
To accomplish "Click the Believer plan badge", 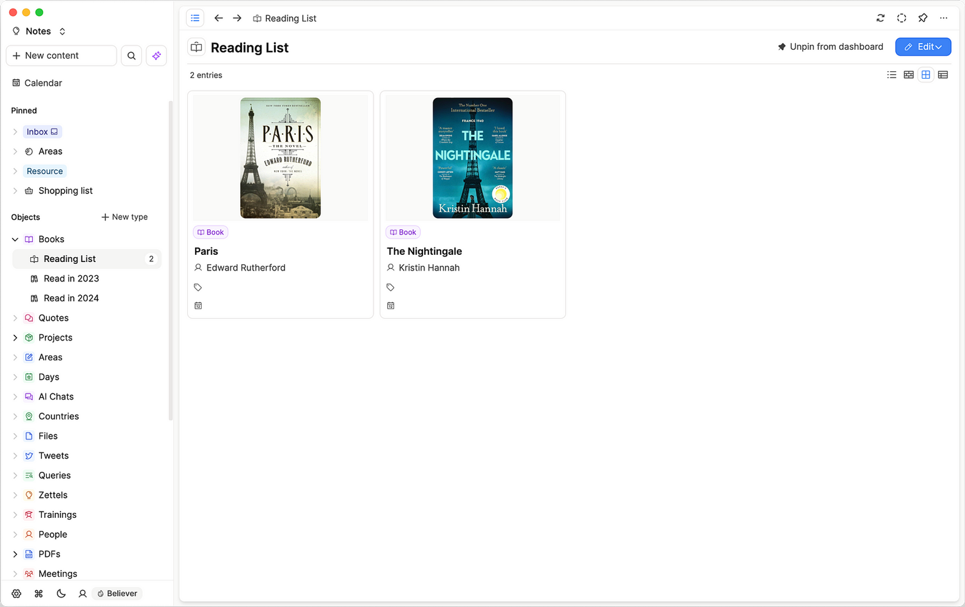I will pyautogui.click(x=117, y=593).
